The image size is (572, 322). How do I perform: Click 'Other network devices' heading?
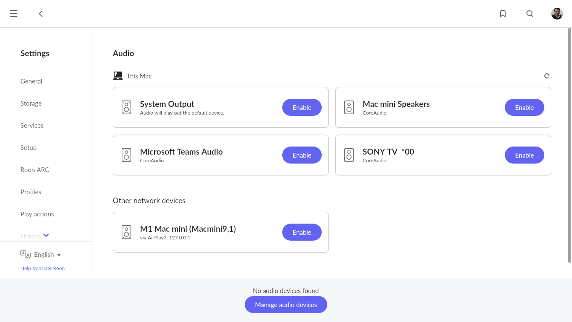pos(149,201)
